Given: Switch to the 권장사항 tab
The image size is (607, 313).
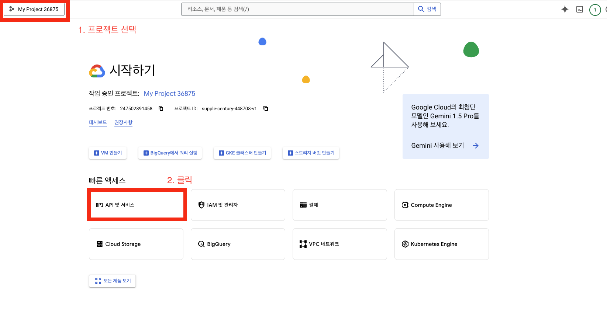Looking at the screenshot, I should (x=123, y=122).
